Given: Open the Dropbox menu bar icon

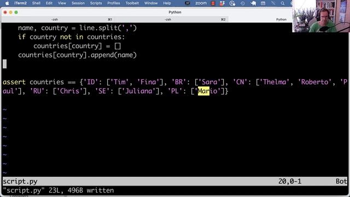Looking at the screenshot, I should [222, 3].
